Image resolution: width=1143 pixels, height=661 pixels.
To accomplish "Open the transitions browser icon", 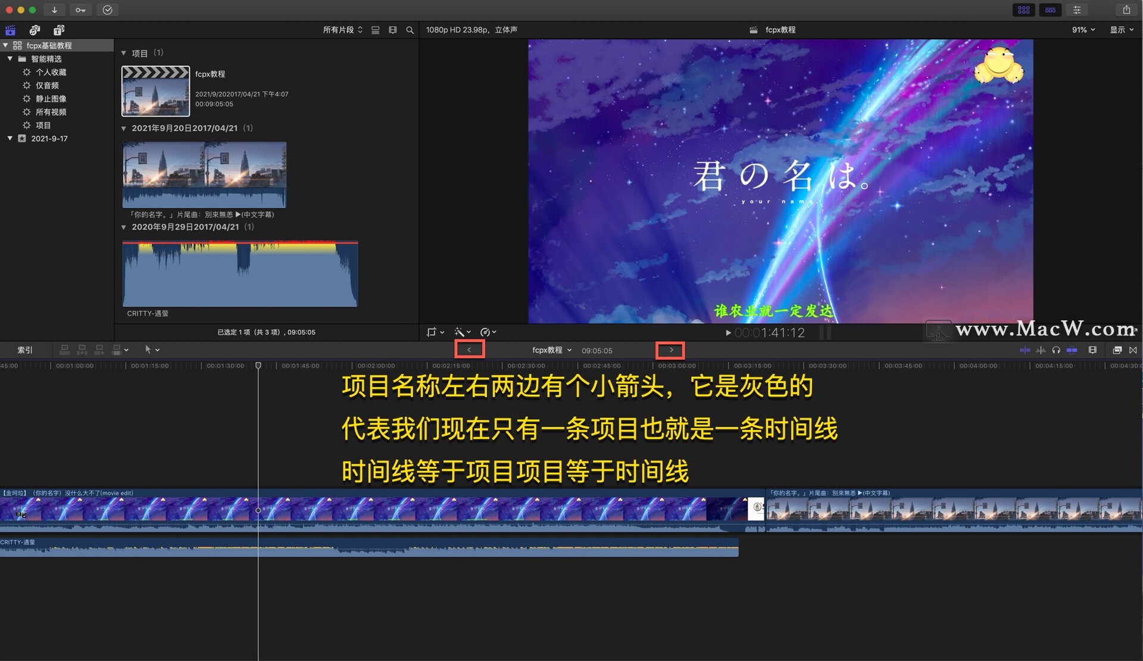I will tap(1133, 350).
